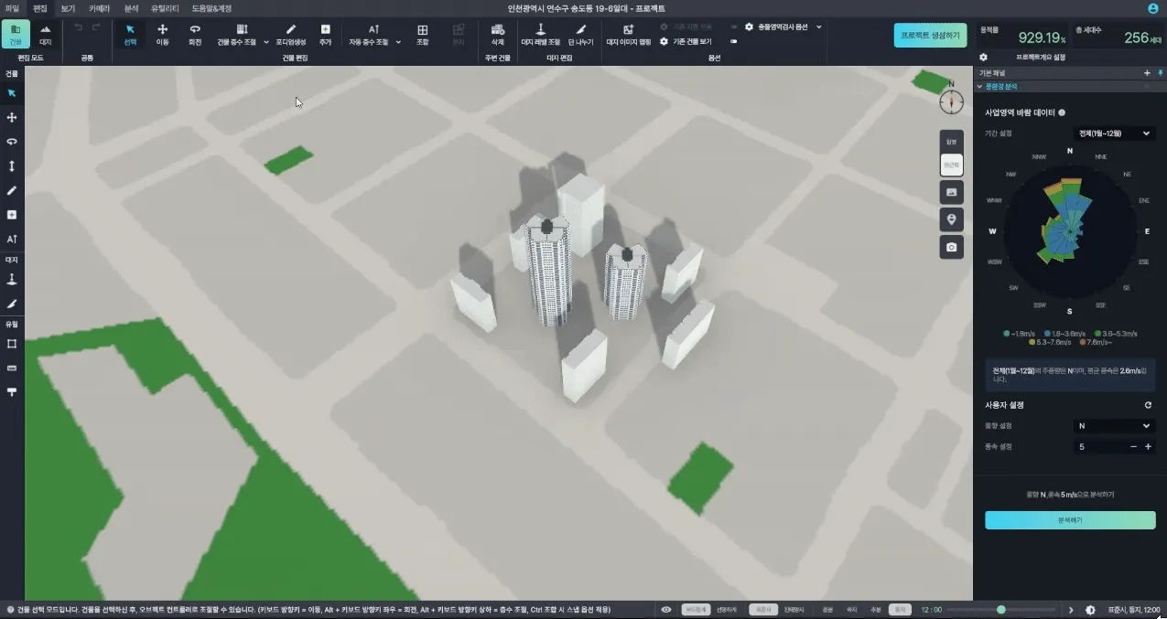The width and height of the screenshot is (1167, 619).
Task: Open the 건물 층수 조절 dropdown arrow
Action: [266, 42]
